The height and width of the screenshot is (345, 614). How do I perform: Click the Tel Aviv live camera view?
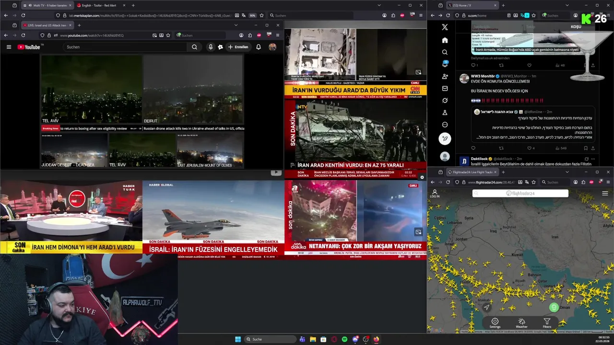click(x=91, y=90)
